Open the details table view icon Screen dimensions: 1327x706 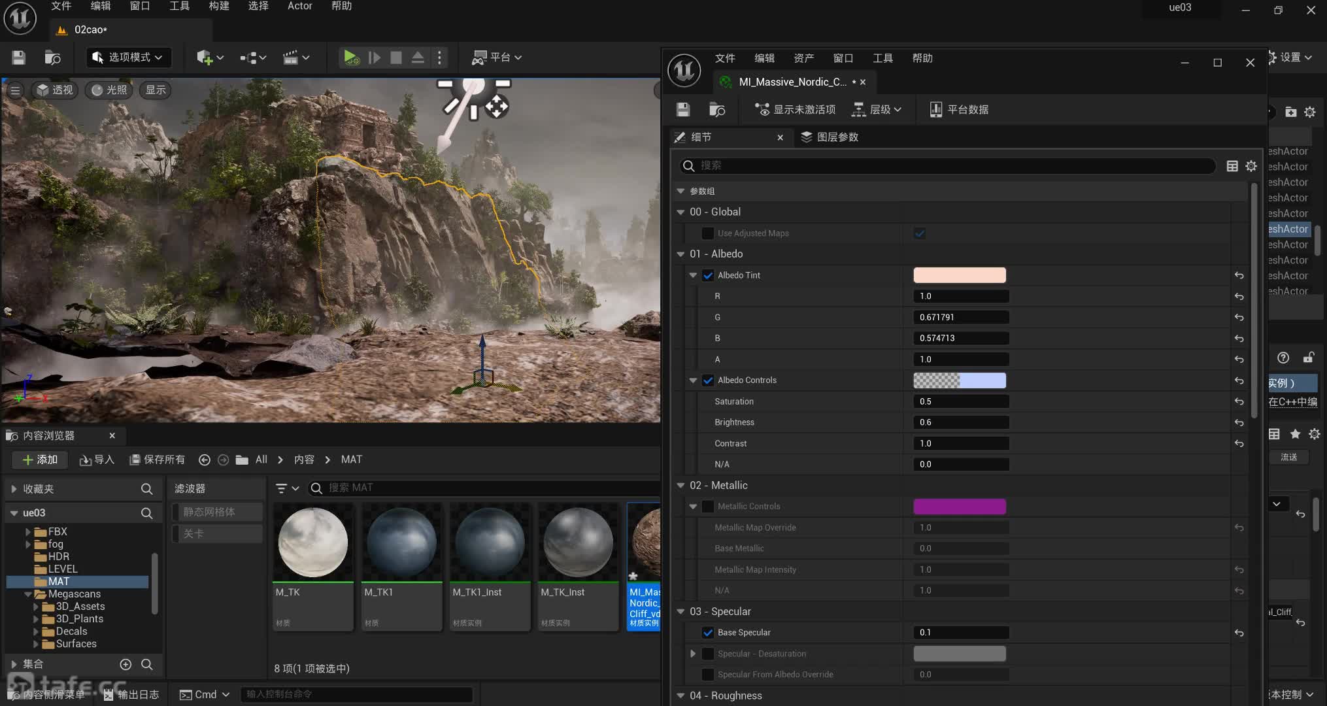tap(1232, 166)
